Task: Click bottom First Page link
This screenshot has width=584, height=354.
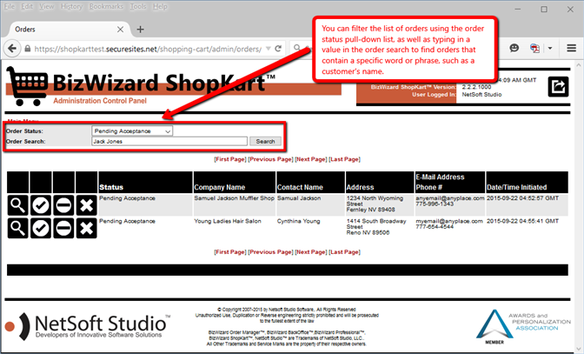Action: coord(230,252)
